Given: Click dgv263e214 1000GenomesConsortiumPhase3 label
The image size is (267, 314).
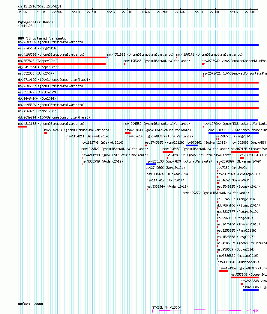Looking at the screenshot, I should pyautogui.click(x=54, y=117).
